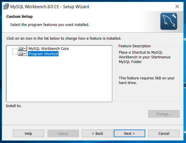Click the installer icon in the title bar
The height and width of the screenshot is (143, 186).
tap(6, 6)
